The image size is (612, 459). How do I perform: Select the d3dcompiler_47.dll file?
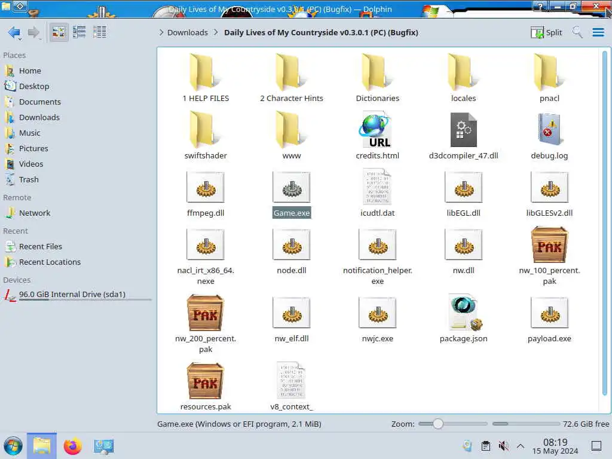tap(463, 135)
